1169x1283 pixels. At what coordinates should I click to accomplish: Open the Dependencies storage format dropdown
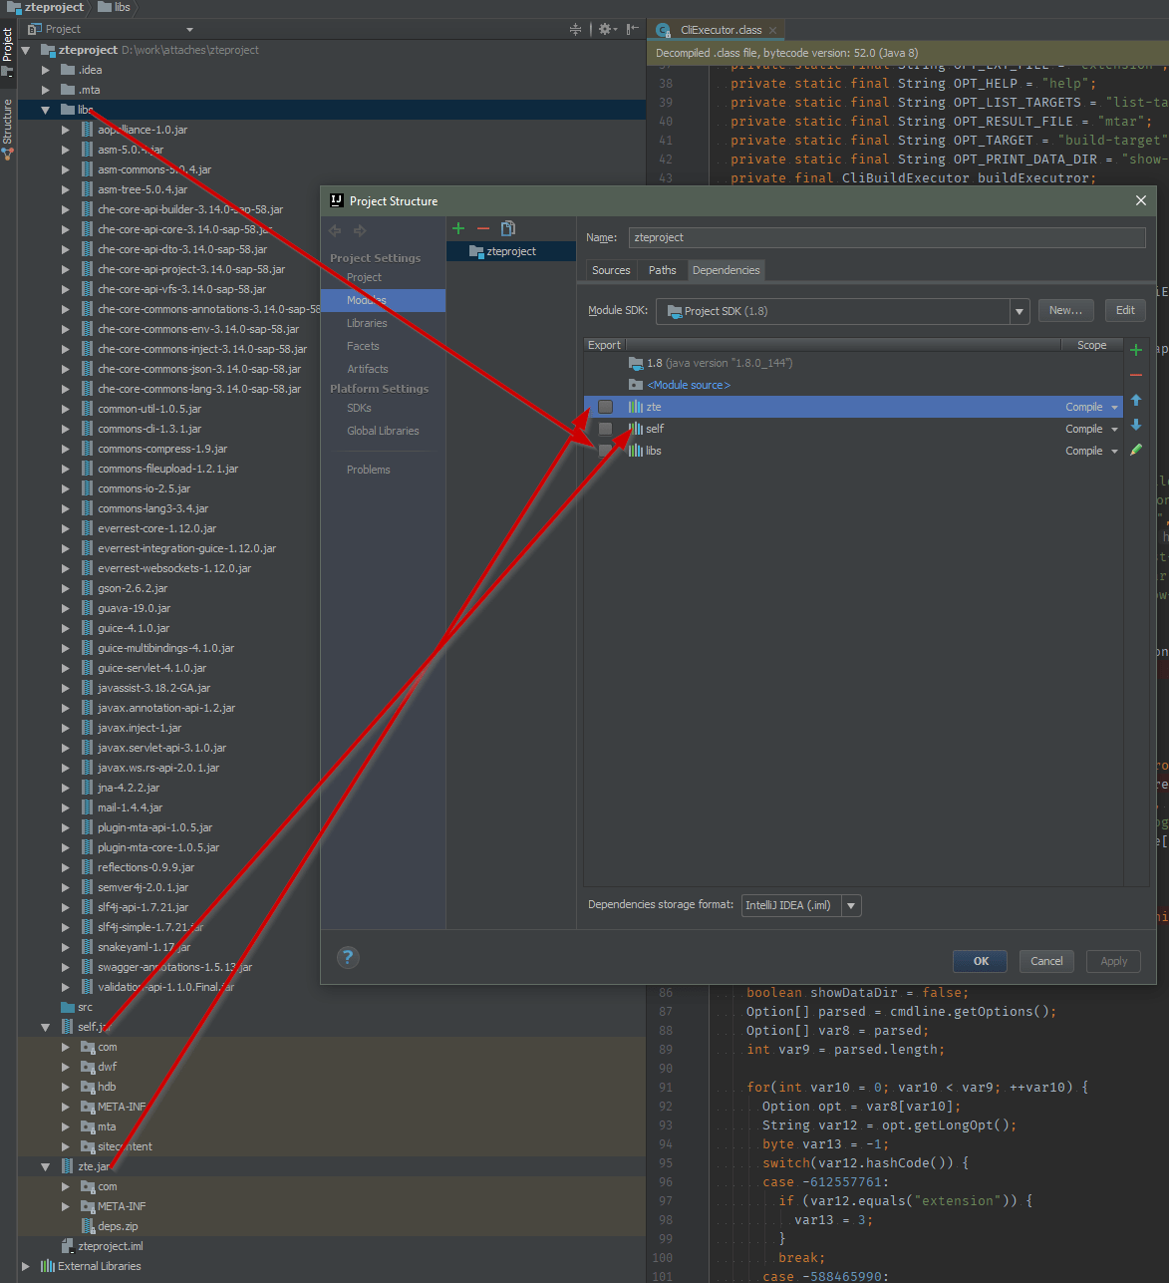coord(852,905)
